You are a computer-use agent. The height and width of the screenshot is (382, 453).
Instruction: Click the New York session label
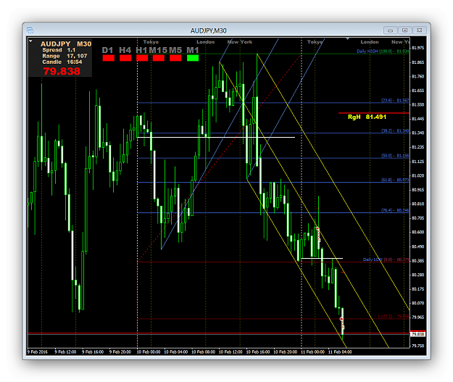pos(240,42)
